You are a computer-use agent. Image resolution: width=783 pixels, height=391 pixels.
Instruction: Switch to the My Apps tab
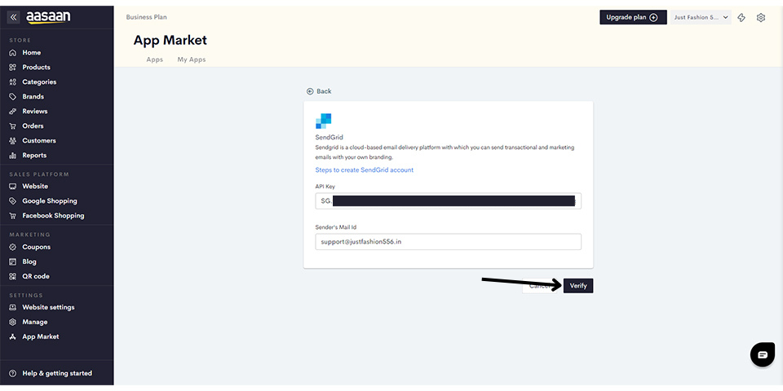192,59
